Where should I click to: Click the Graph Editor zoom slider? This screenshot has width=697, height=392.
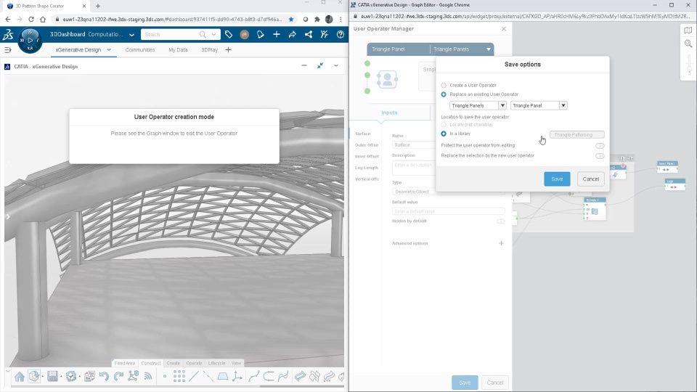pyautogui.click(x=689, y=65)
